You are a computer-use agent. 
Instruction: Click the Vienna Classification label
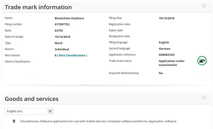18,61
